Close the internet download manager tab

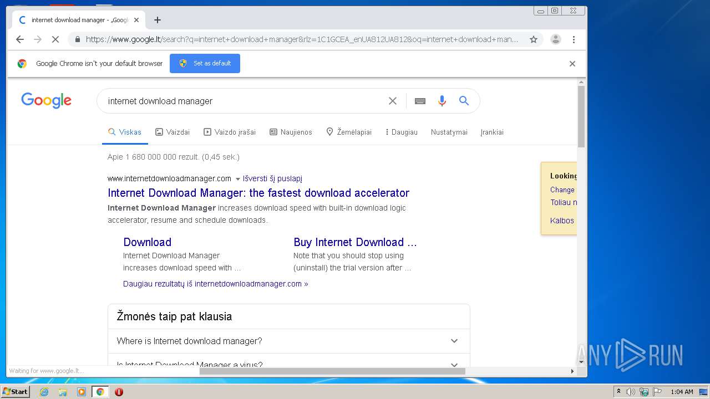point(136,20)
